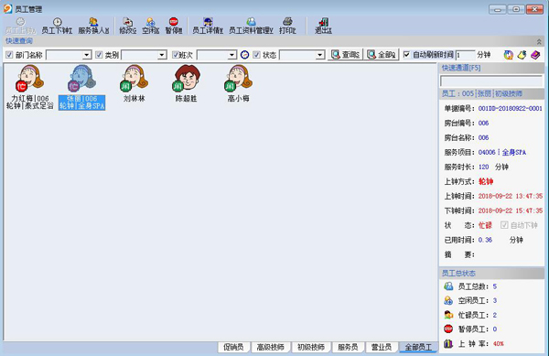
Task: Collapse the 快速查询 panel with the chevron
Action: (x=539, y=42)
